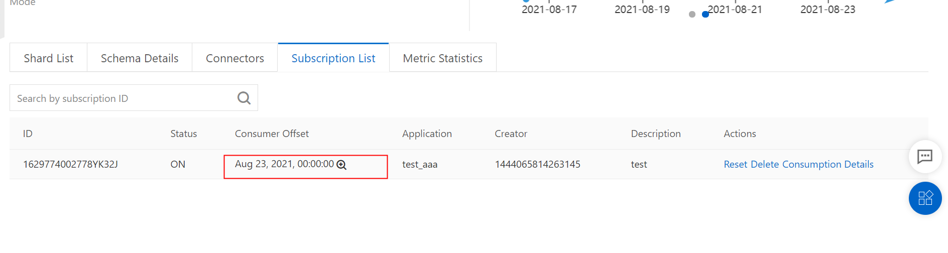The image size is (948, 253).
Task: Click the 2021-08-23 date label on the chart
Action: [827, 10]
